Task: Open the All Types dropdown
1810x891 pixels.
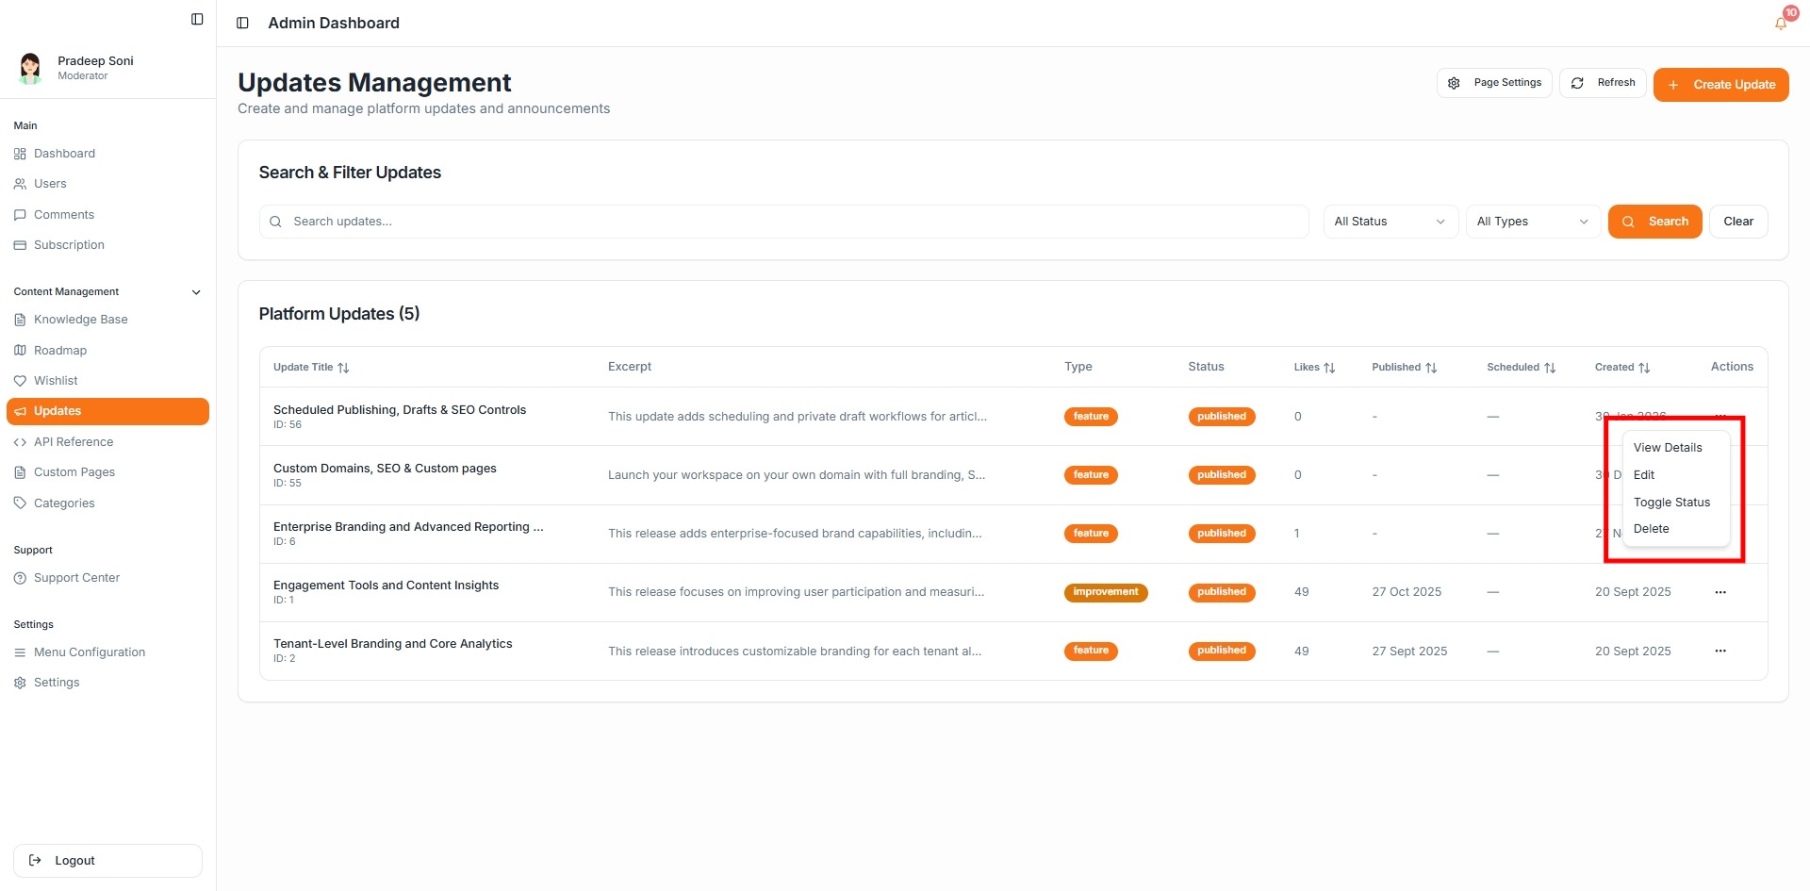Action: [1532, 222]
